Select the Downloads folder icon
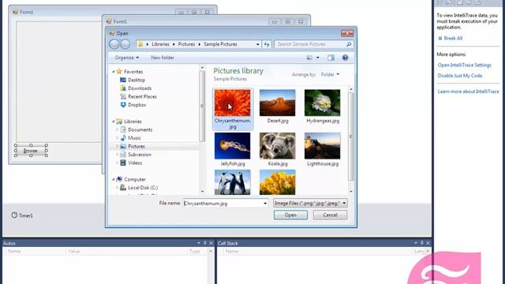This screenshot has height=284, width=505. point(123,88)
